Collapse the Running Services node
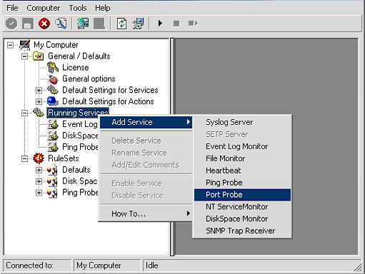 click(x=24, y=113)
